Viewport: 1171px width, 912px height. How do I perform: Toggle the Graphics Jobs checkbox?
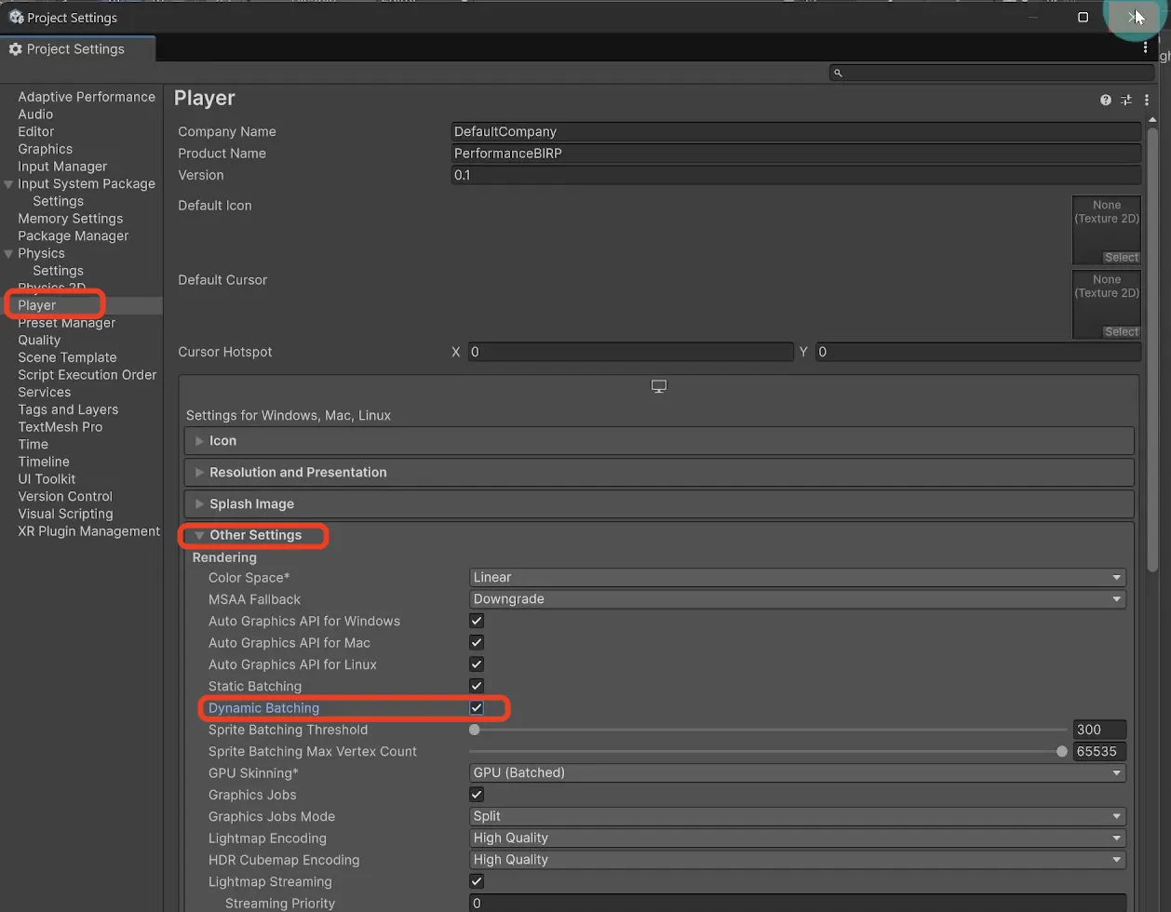(x=477, y=795)
